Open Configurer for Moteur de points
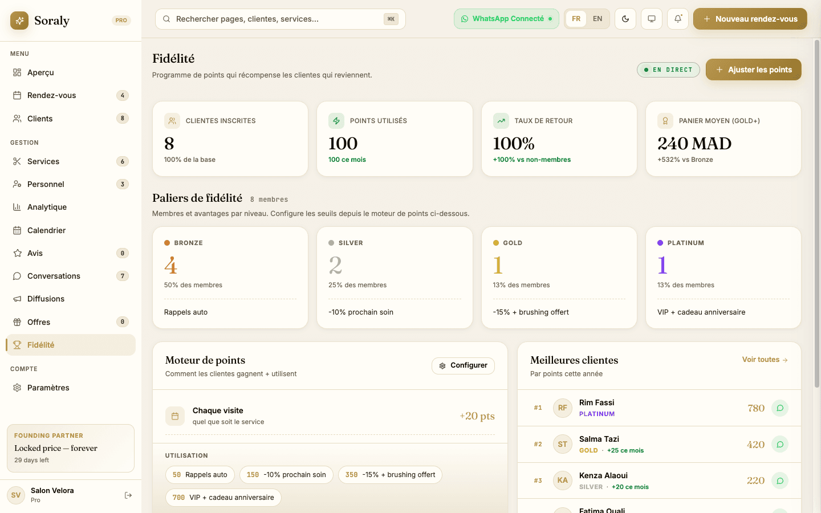Screen dimensions: 821x513 (463, 366)
